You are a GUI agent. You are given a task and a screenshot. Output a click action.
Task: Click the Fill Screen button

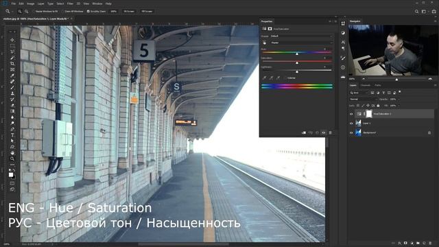point(147,12)
